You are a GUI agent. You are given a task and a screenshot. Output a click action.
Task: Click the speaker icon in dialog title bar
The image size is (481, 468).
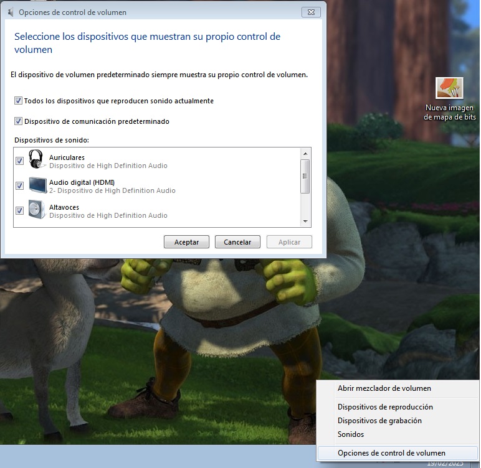pyautogui.click(x=11, y=12)
